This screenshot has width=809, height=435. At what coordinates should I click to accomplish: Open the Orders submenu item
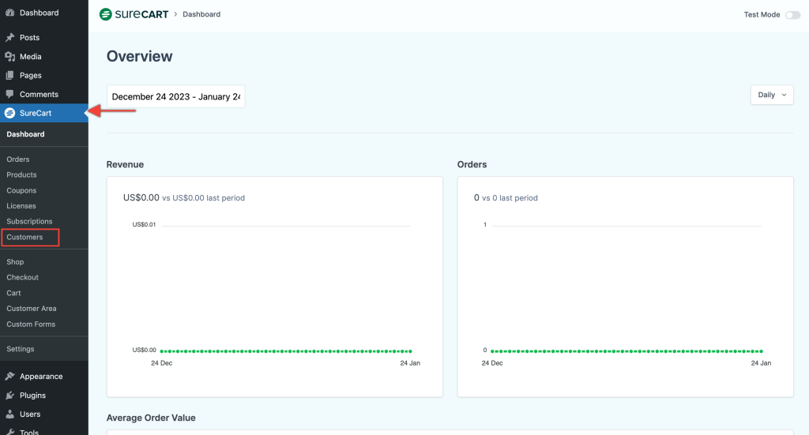tap(18, 159)
